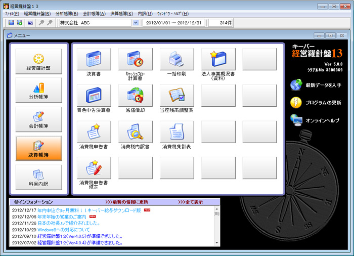Click the 最新データを入手 globe icon
This screenshot has height=256, width=354.
point(296,85)
